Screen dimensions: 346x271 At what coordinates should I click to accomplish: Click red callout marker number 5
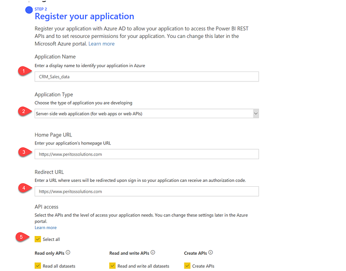(22, 237)
